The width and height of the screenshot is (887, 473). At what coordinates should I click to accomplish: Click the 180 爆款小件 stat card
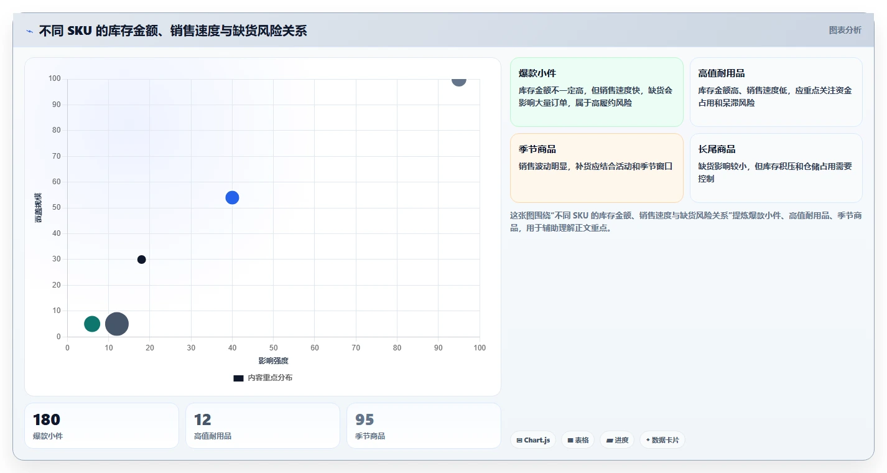pos(101,426)
